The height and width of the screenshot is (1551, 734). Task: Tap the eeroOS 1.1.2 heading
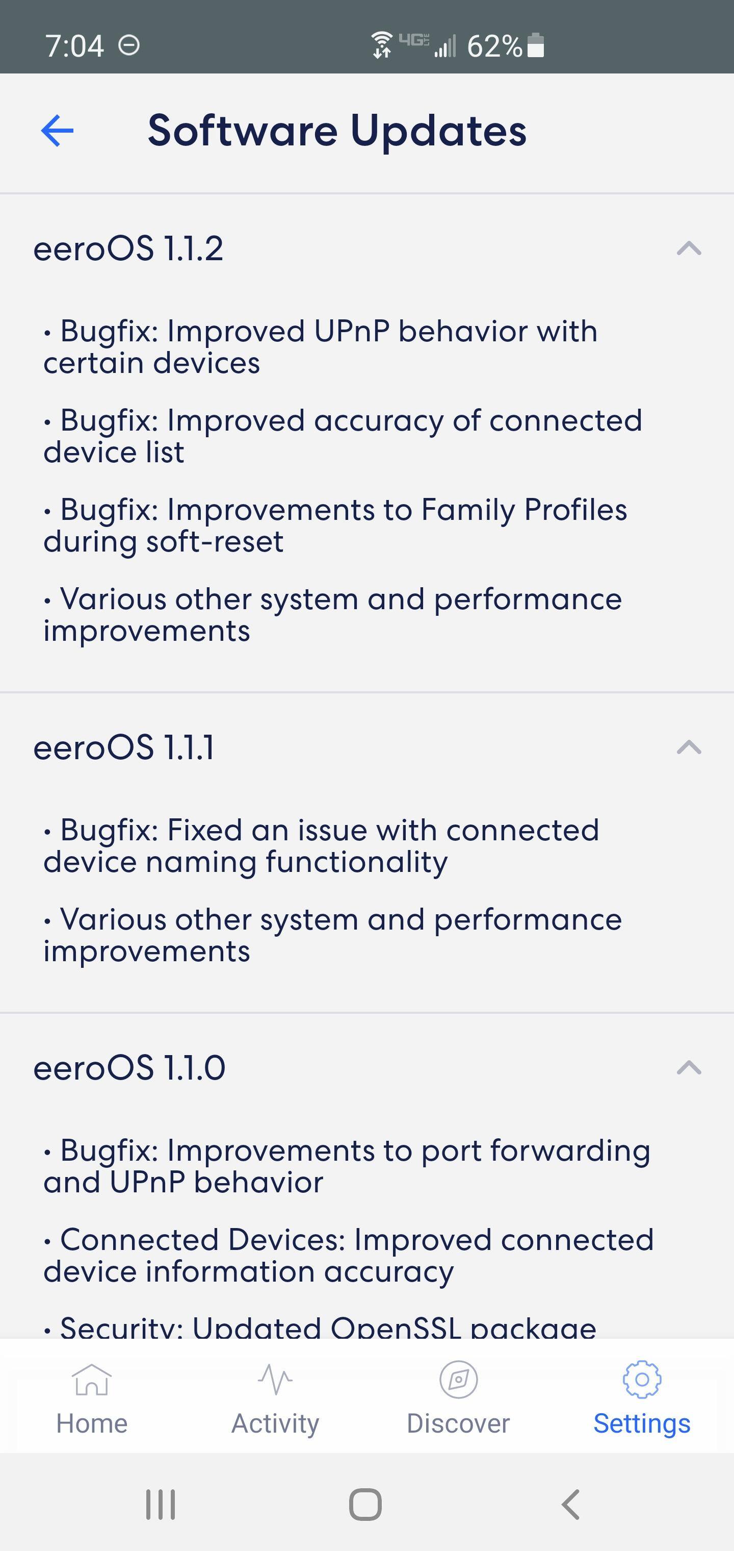(x=128, y=248)
